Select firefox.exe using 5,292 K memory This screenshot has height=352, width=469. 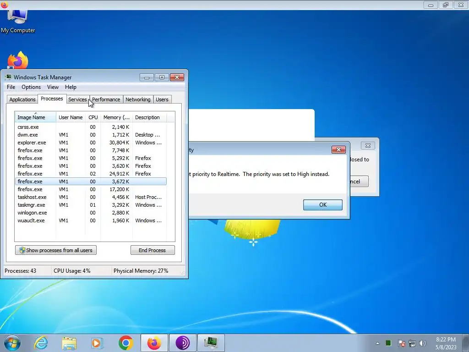[x=91, y=158]
